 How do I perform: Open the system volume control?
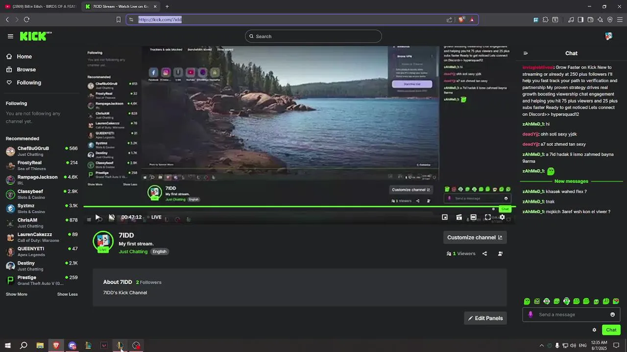tap(573, 346)
